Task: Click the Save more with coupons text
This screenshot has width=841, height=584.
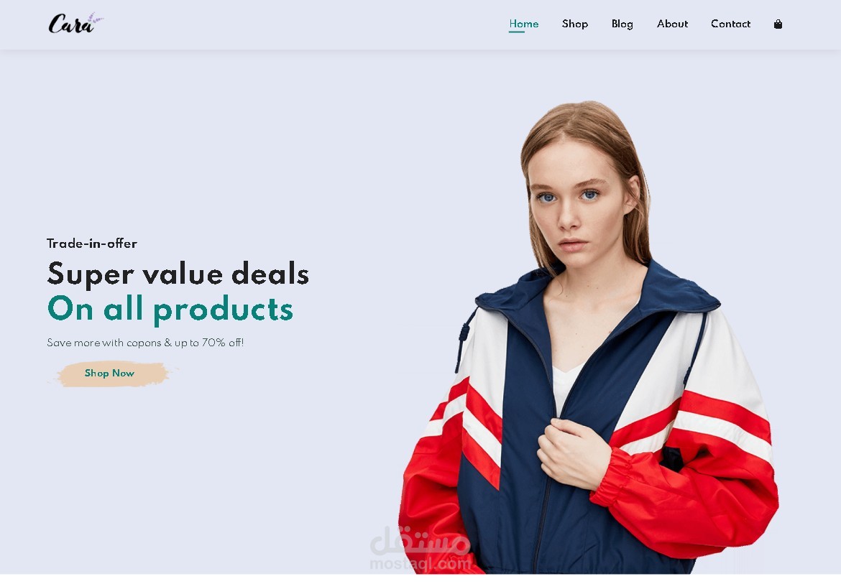Action: click(x=145, y=343)
